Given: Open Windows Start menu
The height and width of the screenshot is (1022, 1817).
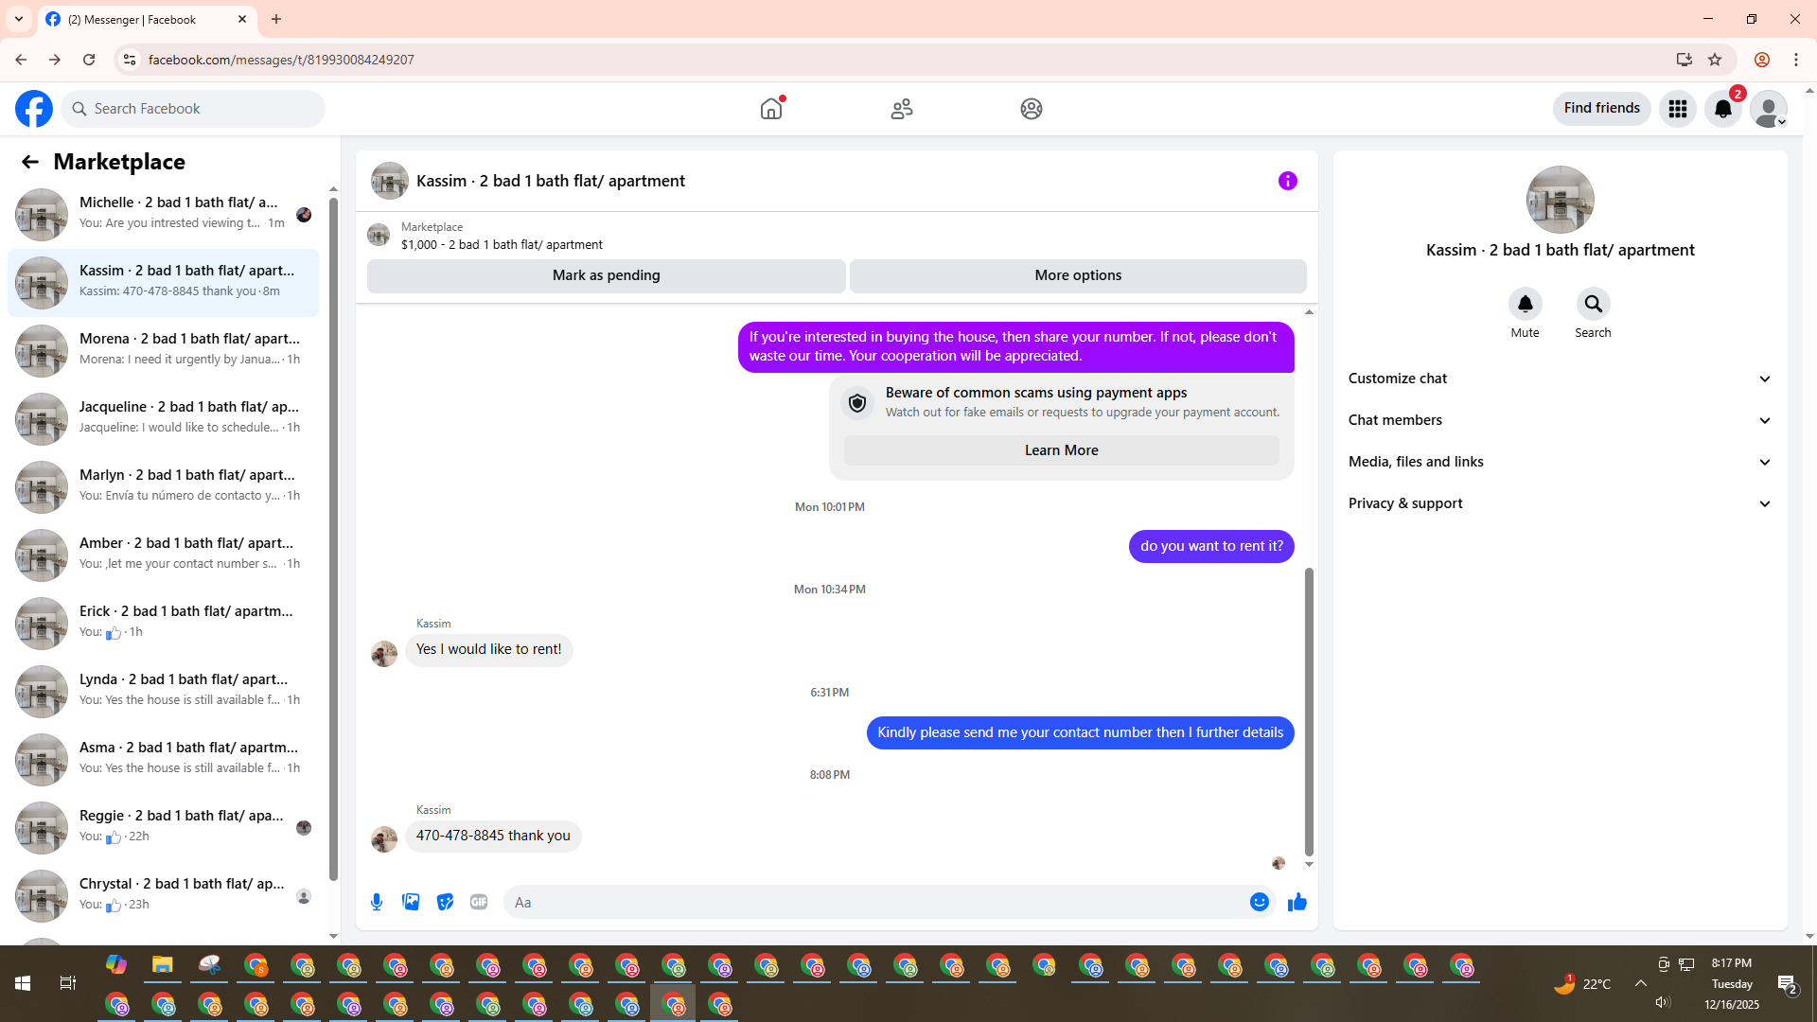Looking at the screenshot, I should coord(23,983).
